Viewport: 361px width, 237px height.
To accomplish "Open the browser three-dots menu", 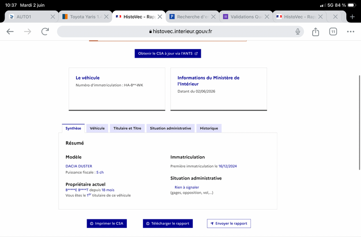I will click(351, 32).
